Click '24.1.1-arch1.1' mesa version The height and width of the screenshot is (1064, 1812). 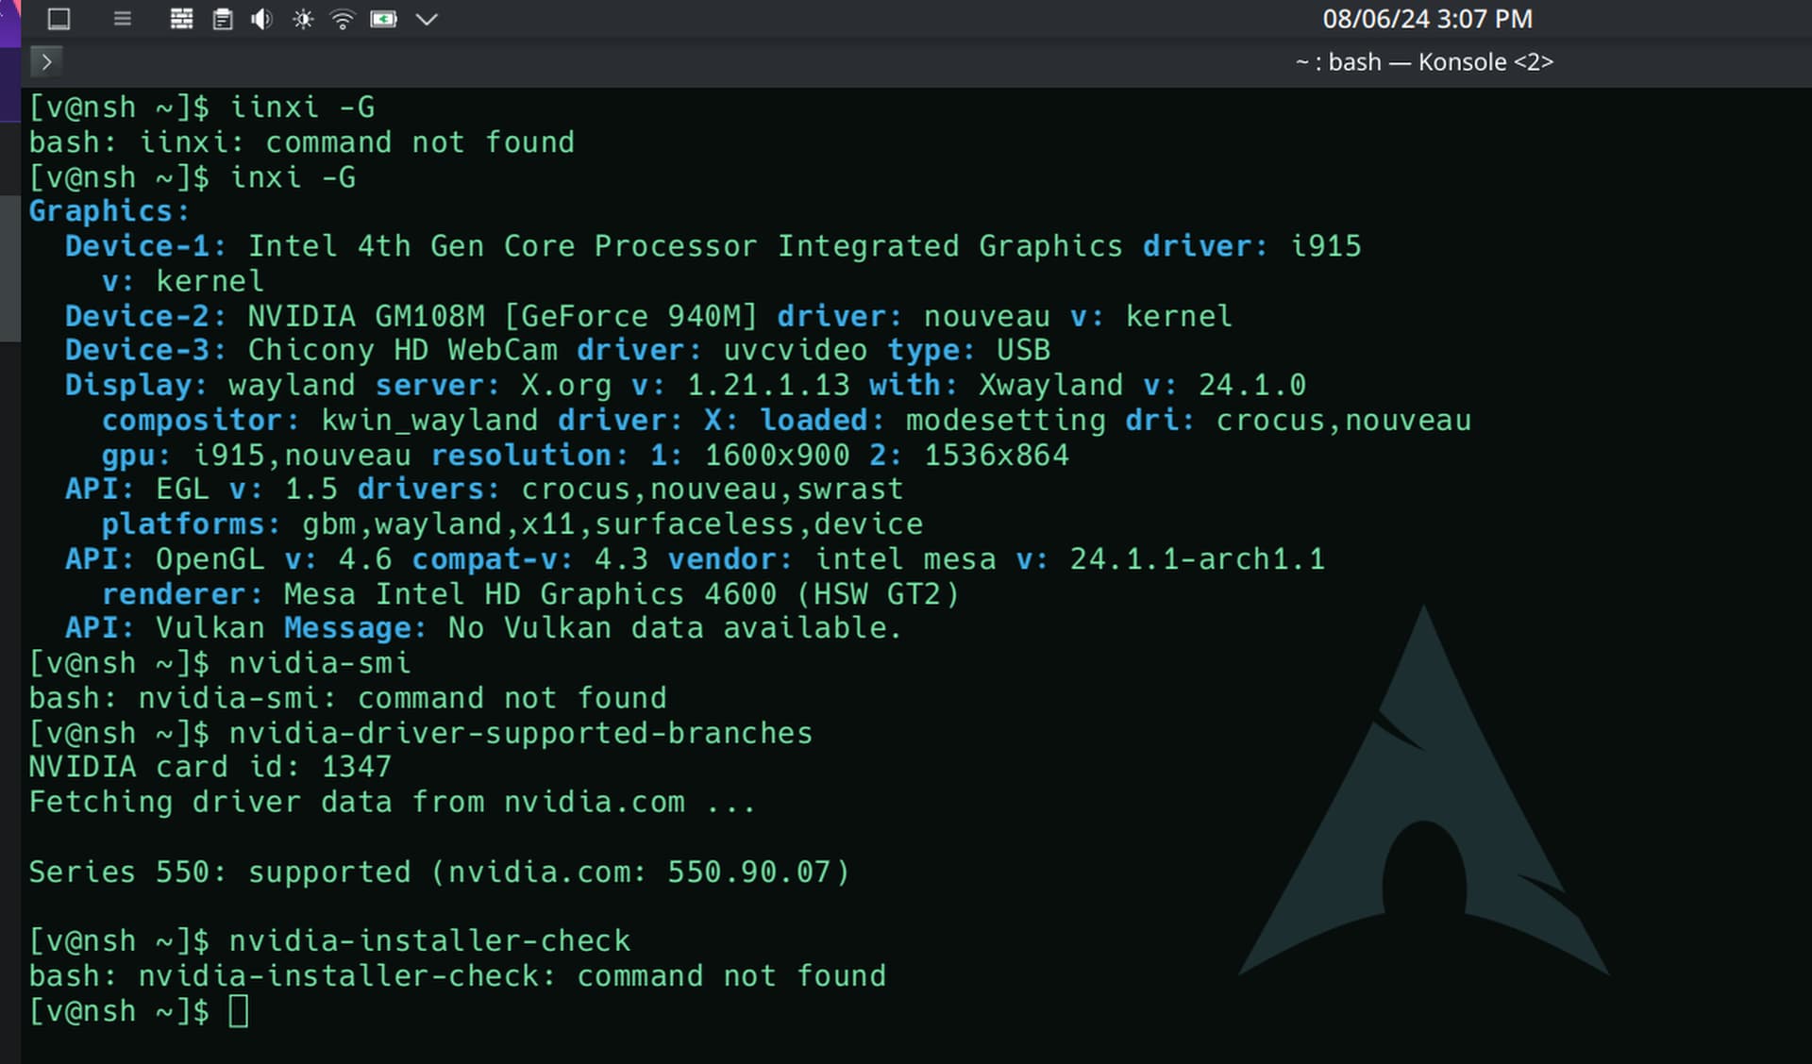click(1198, 559)
